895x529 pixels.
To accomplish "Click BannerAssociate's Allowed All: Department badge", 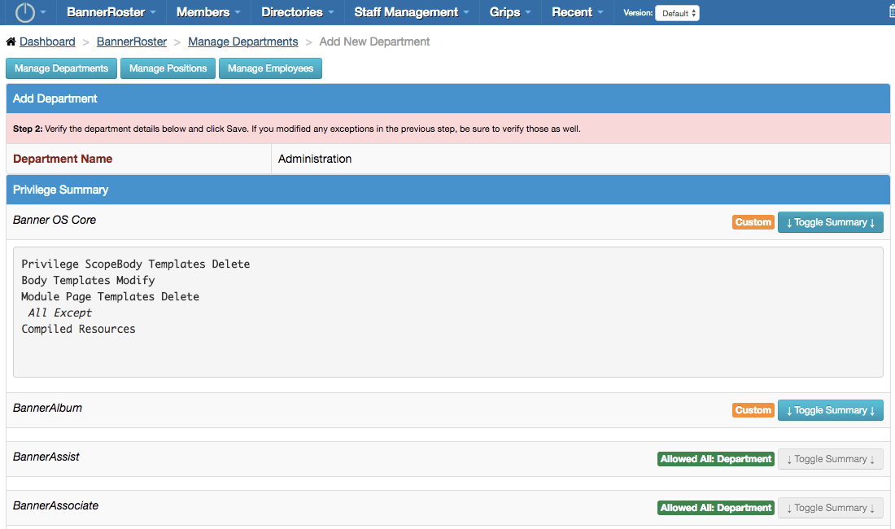I will point(716,508).
